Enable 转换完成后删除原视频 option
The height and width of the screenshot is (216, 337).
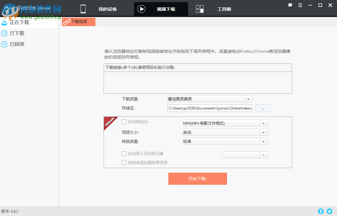(x=124, y=163)
